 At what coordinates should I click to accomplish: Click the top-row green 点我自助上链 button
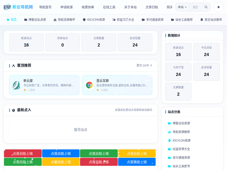point(99,153)
